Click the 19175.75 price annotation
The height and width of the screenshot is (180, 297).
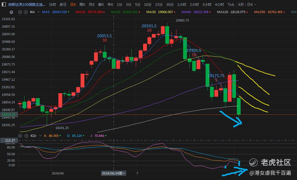pyautogui.click(x=216, y=75)
